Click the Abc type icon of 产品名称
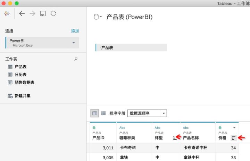The height and width of the screenshot is (161, 250). 186,128
